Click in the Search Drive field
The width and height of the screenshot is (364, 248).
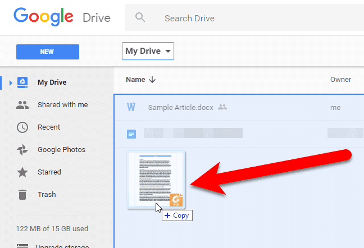[244, 17]
